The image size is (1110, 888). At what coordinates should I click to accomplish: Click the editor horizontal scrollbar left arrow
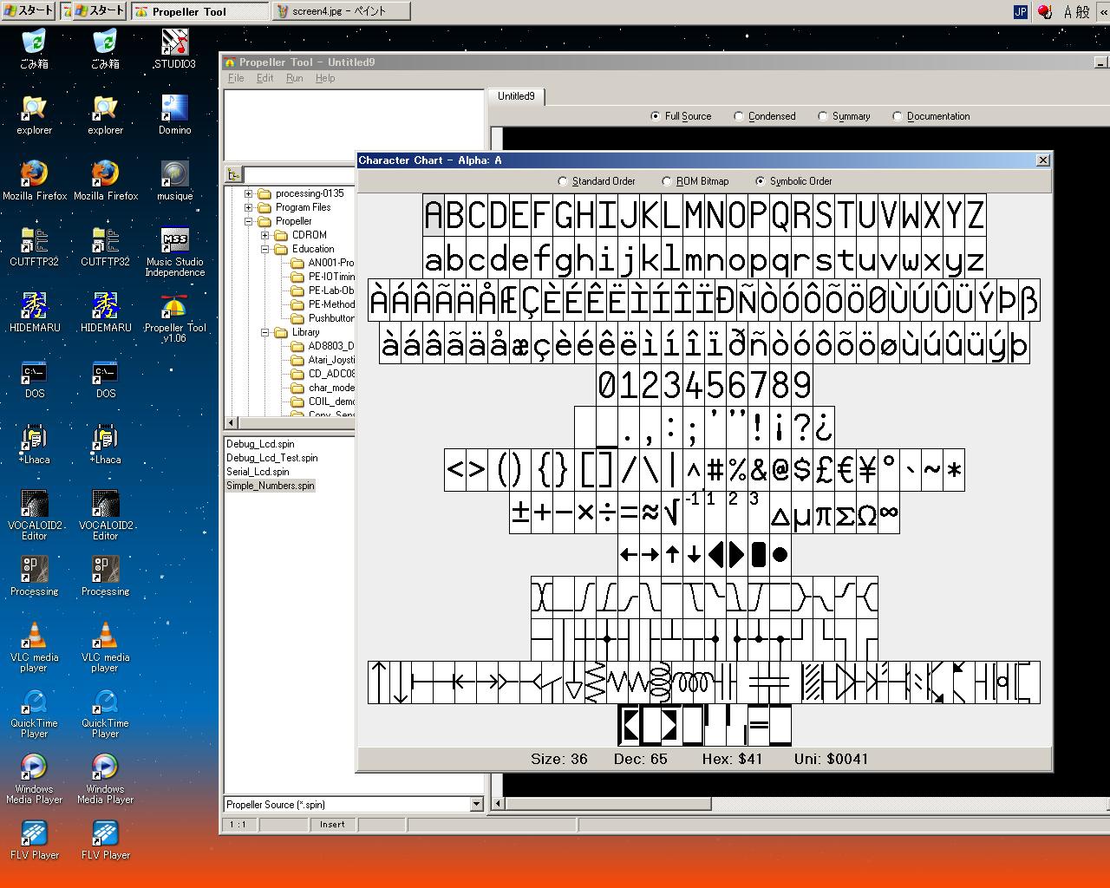click(498, 804)
